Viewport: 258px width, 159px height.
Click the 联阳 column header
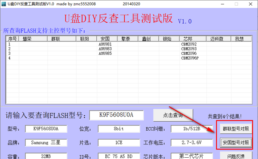pos(86,39)
